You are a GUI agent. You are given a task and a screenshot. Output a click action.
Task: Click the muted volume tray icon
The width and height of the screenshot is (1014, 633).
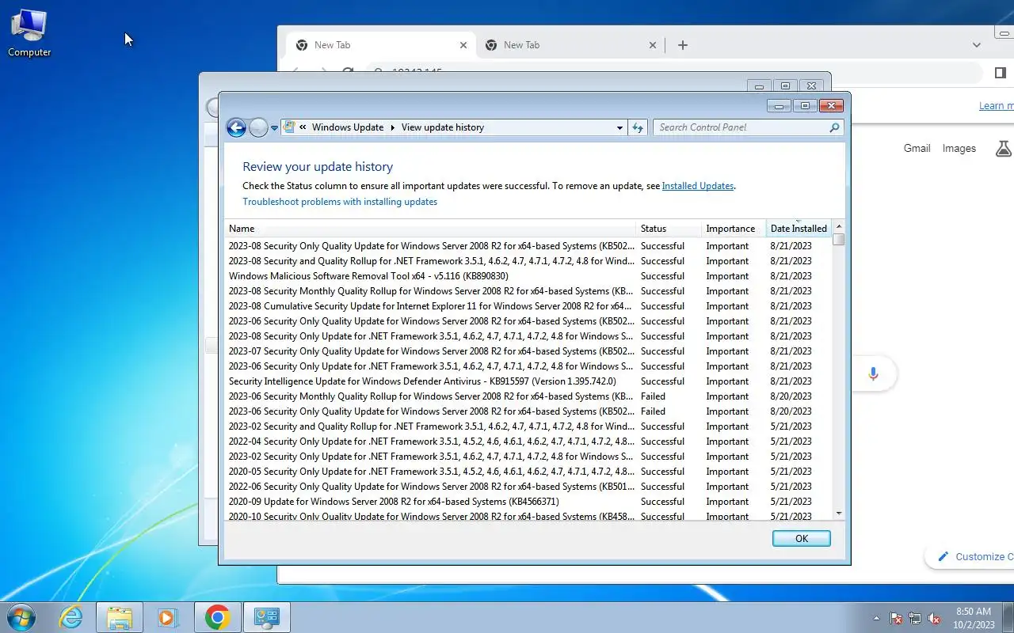pos(935,618)
